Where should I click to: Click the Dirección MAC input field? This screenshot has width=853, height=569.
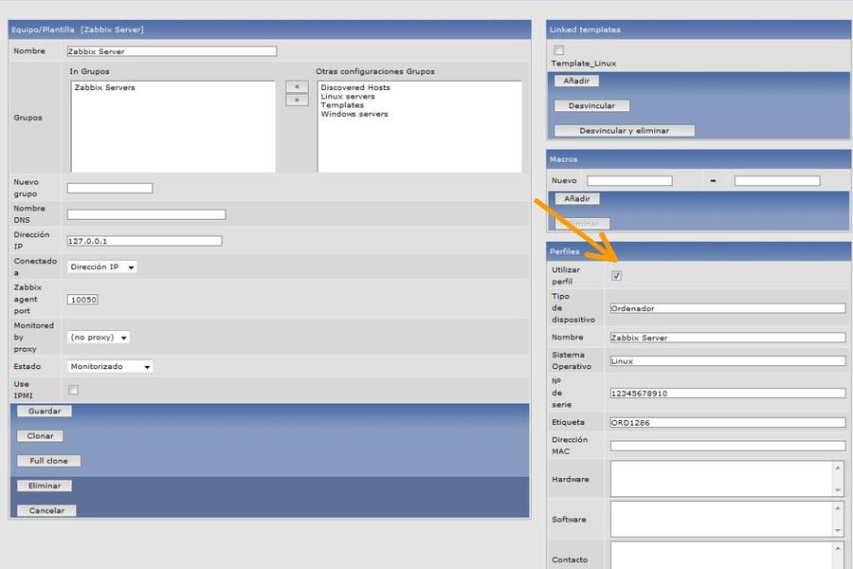click(727, 446)
